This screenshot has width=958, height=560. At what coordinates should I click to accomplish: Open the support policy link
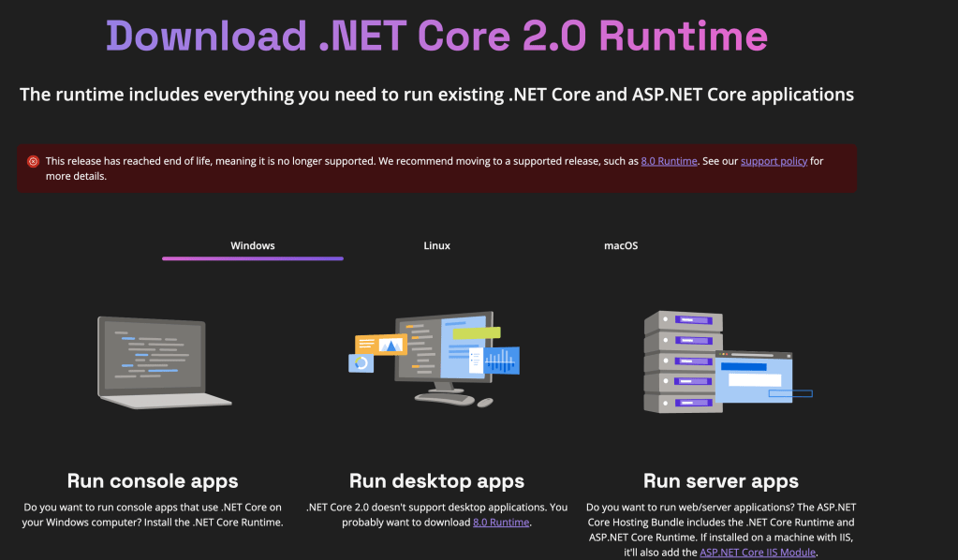click(x=774, y=161)
